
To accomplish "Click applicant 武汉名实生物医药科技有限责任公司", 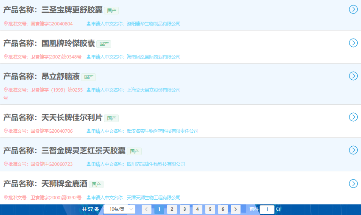I will [162, 131].
